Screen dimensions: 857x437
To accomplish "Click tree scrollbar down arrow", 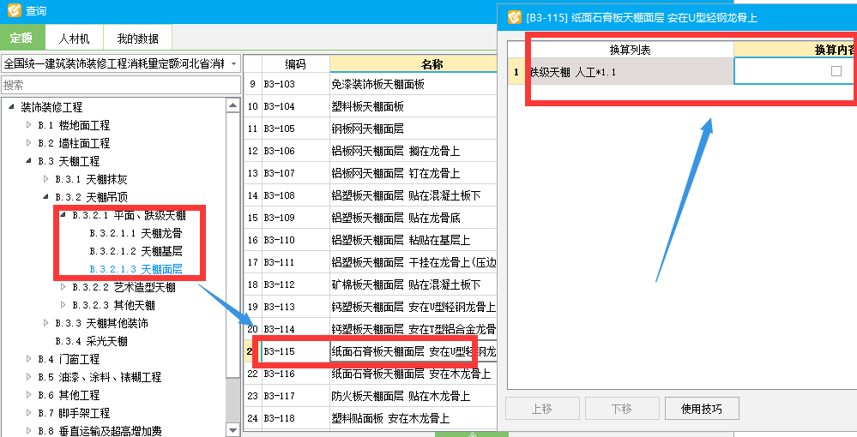I will pos(232,430).
